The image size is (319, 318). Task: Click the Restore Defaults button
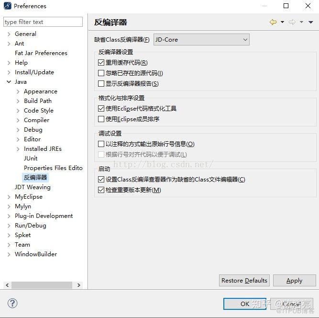244,280
